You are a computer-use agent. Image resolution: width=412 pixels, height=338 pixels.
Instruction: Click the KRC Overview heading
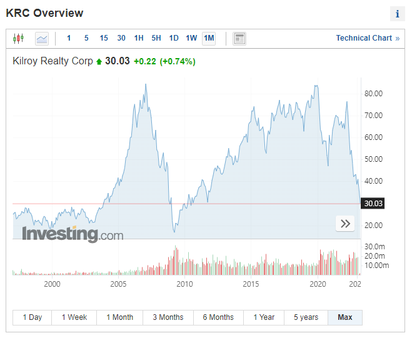44,13
